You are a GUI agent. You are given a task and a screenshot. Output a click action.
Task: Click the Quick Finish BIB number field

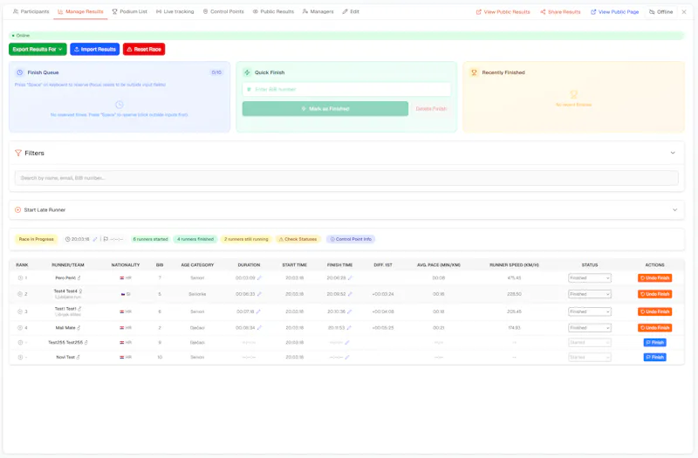pos(346,90)
